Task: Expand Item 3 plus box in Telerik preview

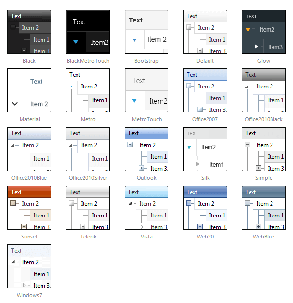Action: (x=83, y=226)
